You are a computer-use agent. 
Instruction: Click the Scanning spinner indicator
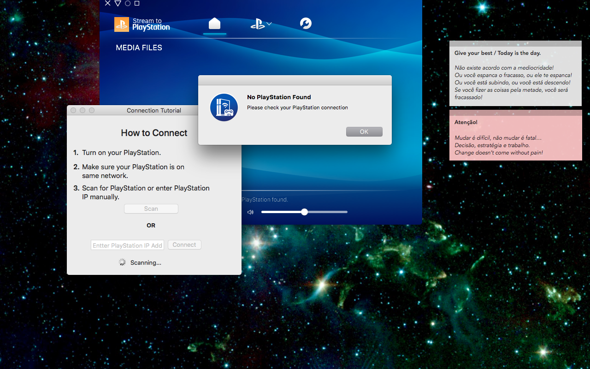pyautogui.click(x=122, y=262)
